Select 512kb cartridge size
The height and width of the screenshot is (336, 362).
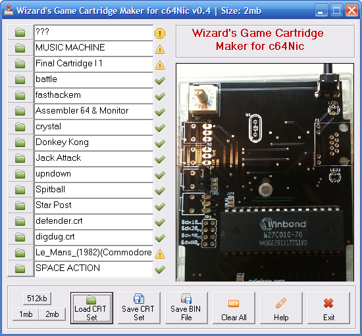point(37,298)
